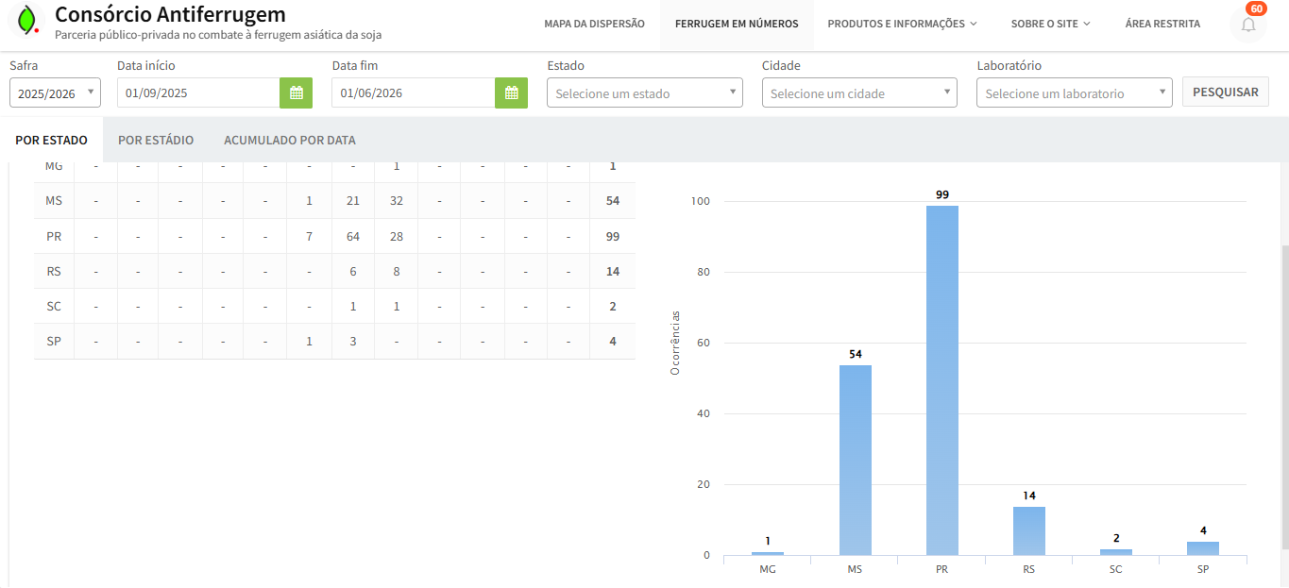Open the ÁREA RESTRITA link
Image resolution: width=1289 pixels, height=588 pixels.
(1162, 24)
